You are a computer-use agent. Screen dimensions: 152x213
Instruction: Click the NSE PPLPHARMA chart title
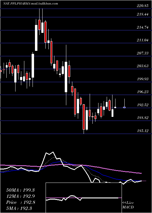click(x=31, y=4)
